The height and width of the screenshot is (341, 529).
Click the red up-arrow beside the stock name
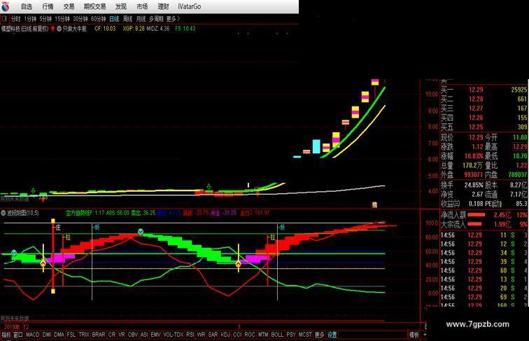(x=53, y=29)
